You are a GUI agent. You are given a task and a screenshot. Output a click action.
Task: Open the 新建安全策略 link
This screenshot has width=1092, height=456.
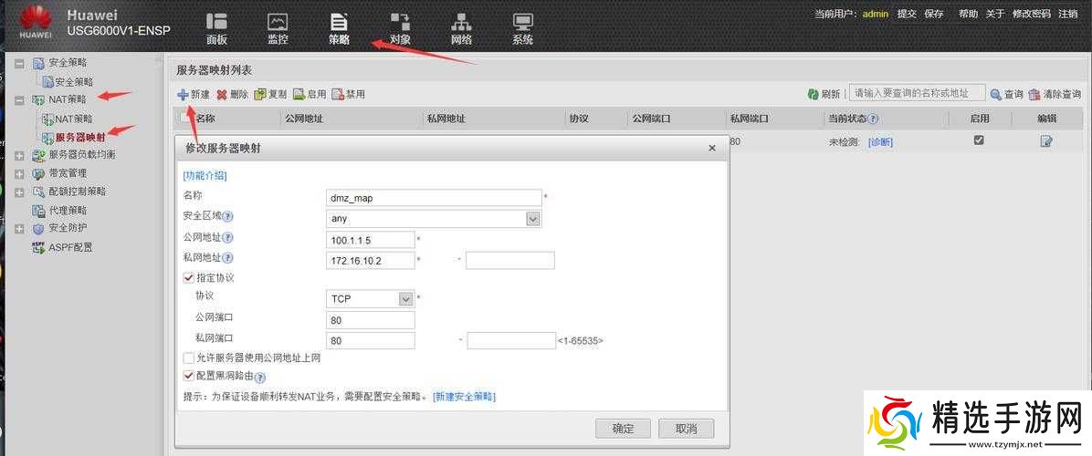tap(464, 397)
